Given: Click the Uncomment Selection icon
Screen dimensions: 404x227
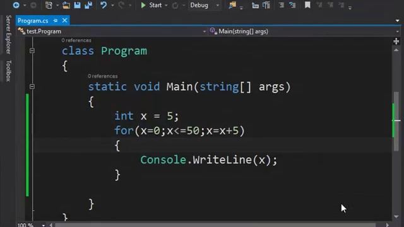Looking at the screenshot, I should point(292,5).
